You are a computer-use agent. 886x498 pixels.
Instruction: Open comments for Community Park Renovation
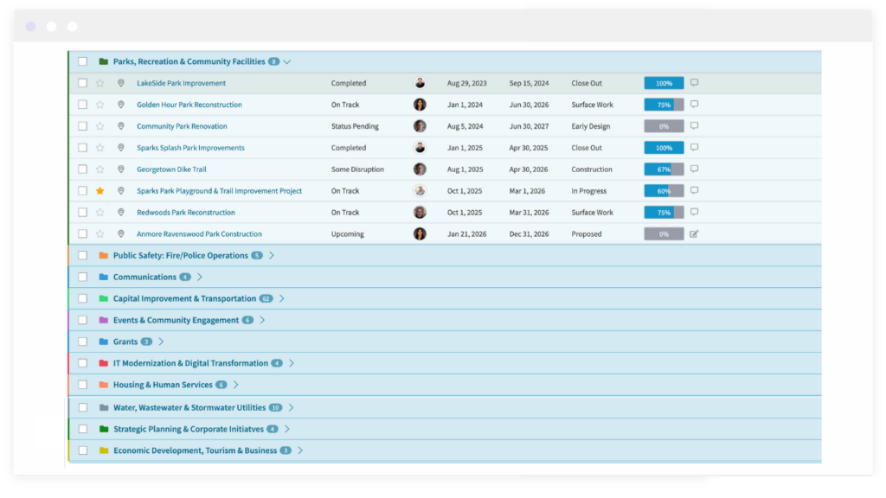694,126
